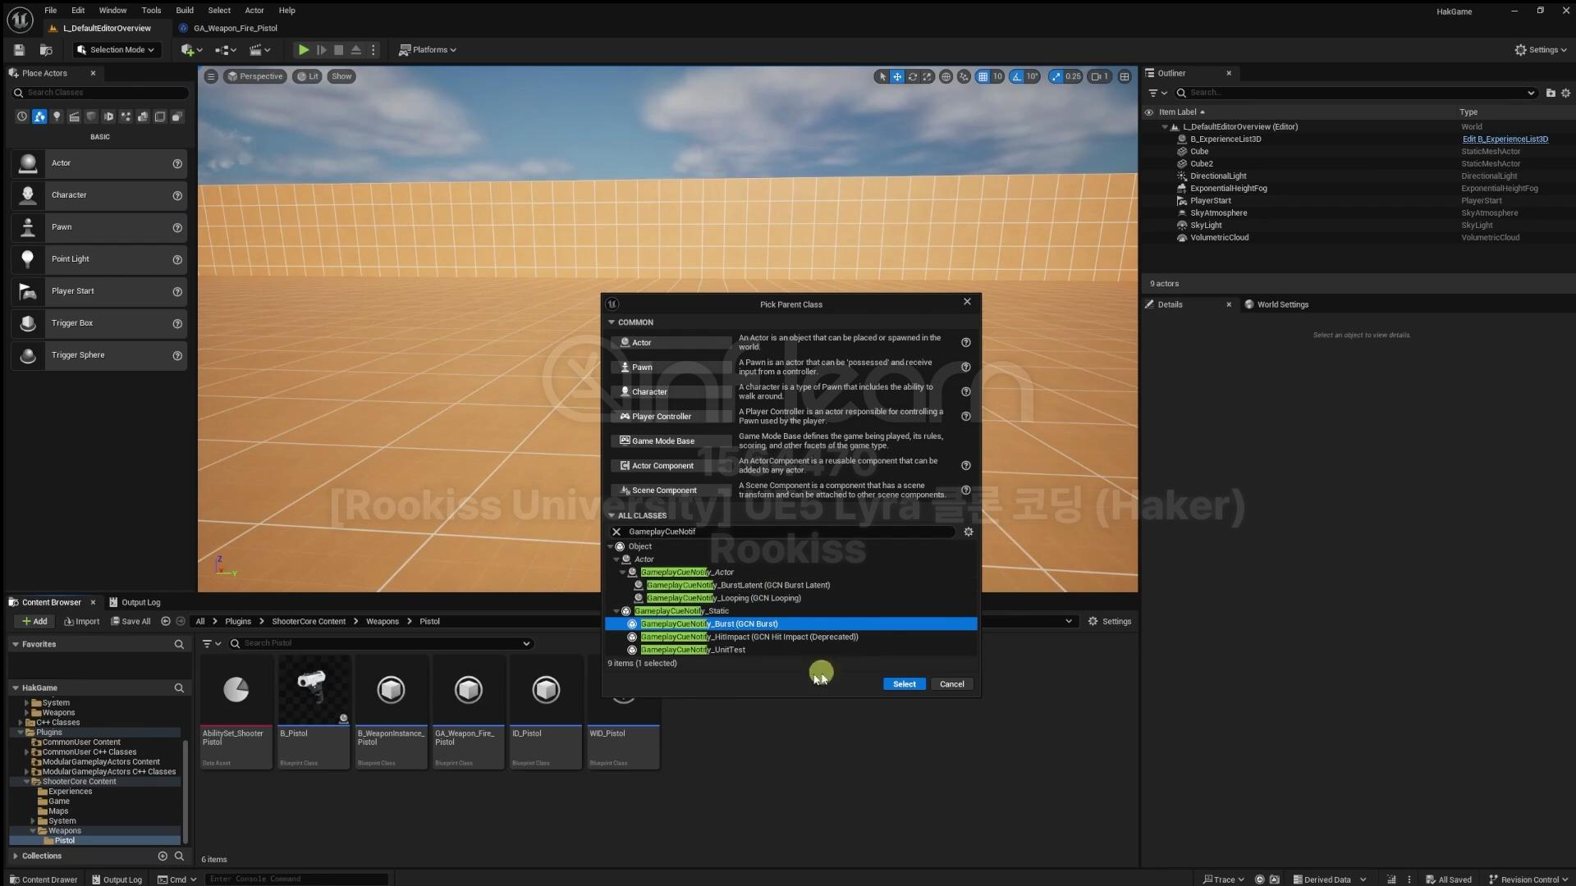Click help icon beside Actor in Place Actors

coord(177,164)
